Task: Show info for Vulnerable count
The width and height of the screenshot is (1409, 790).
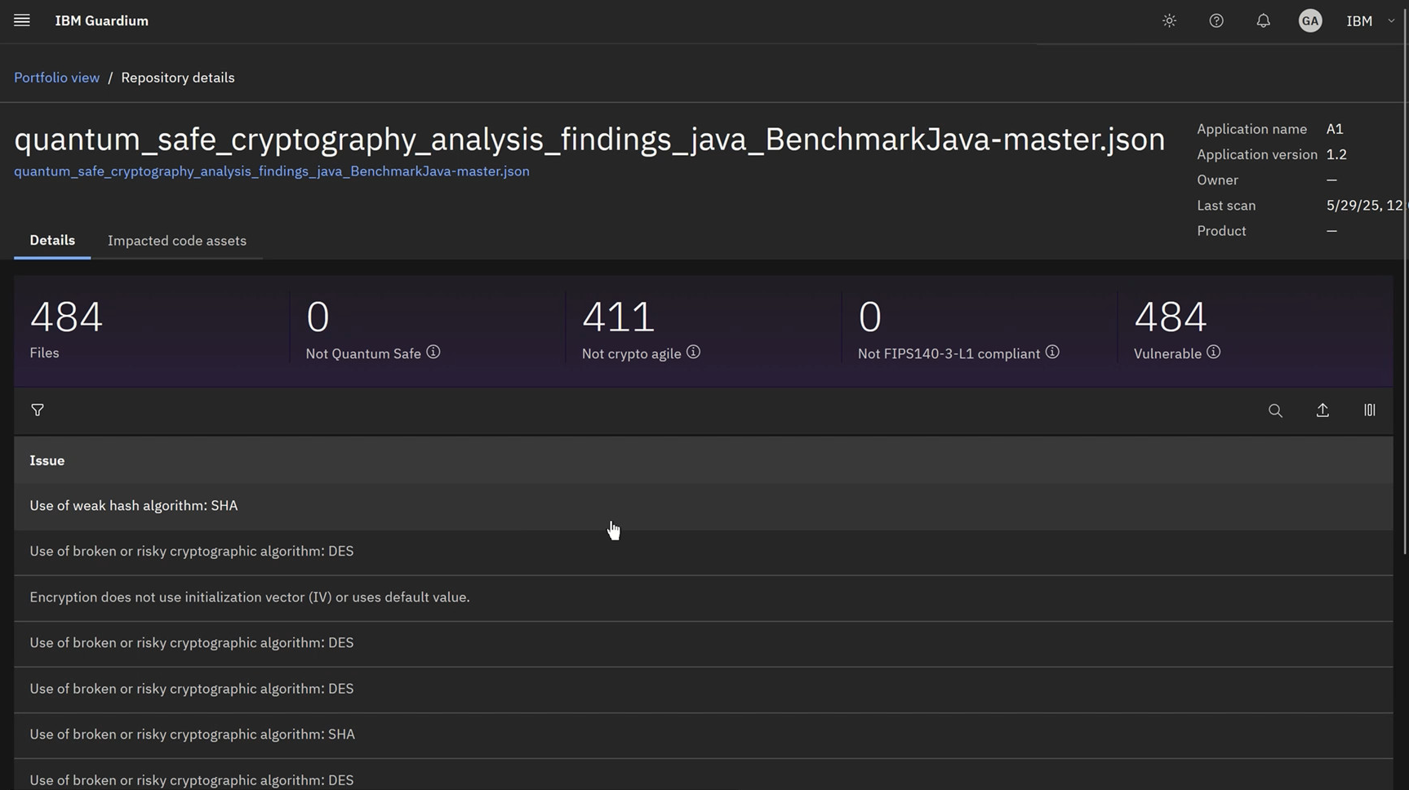Action: tap(1214, 352)
